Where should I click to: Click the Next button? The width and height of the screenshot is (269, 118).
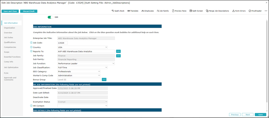248,115
